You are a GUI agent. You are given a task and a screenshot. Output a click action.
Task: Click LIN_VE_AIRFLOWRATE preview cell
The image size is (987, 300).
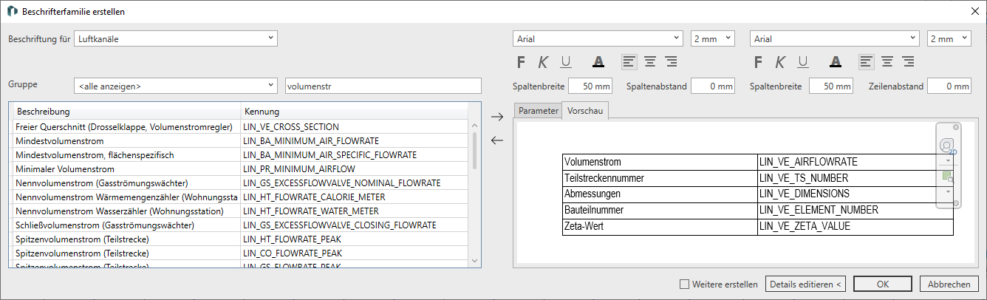[855, 162]
